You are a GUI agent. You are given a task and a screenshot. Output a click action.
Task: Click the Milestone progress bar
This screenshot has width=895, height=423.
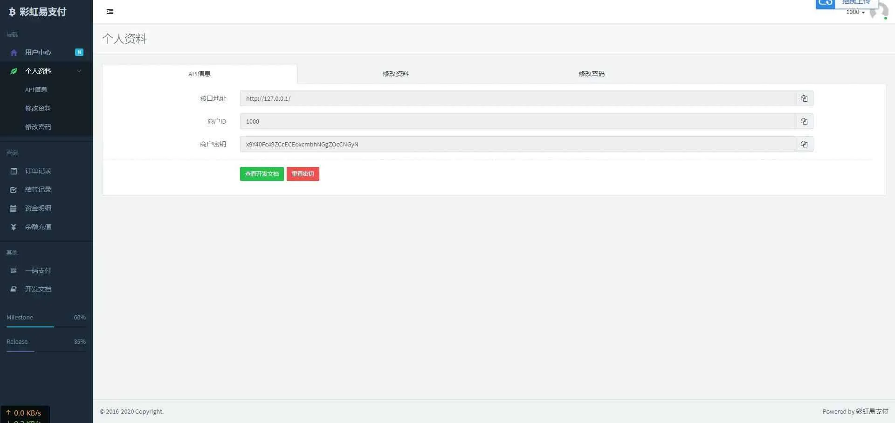point(46,326)
